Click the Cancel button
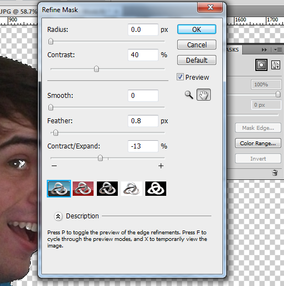The width and height of the screenshot is (284, 286). pos(196,45)
